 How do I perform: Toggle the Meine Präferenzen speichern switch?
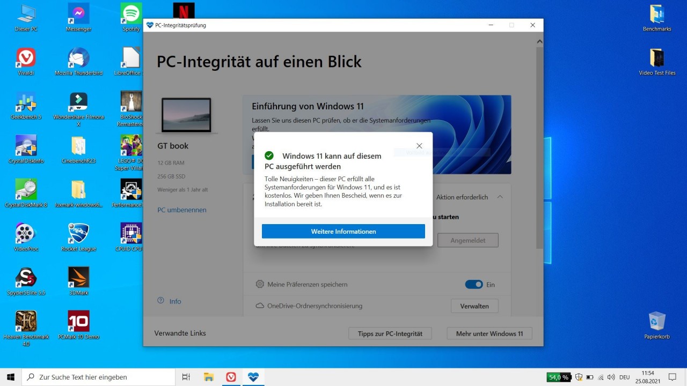pyautogui.click(x=474, y=285)
